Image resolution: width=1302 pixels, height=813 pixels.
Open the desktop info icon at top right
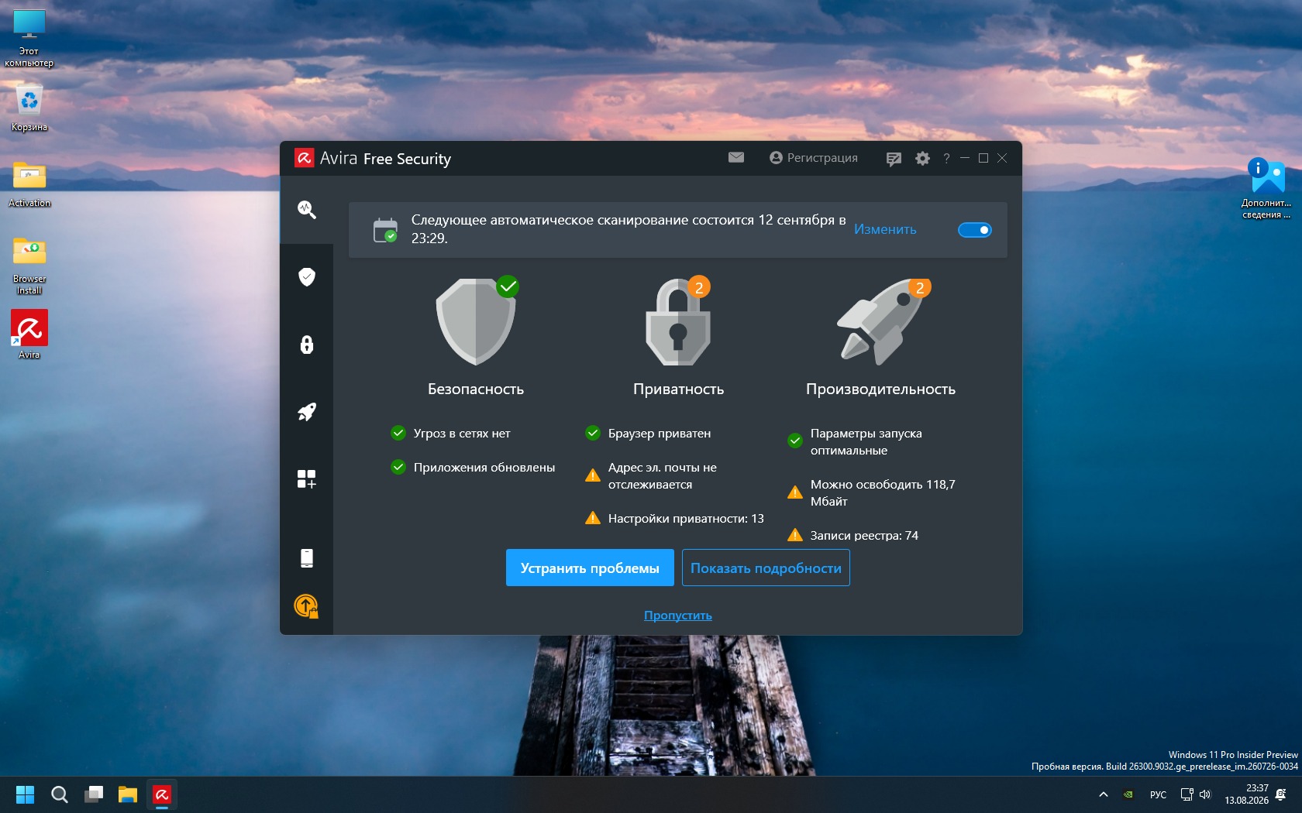[x=1266, y=189]
